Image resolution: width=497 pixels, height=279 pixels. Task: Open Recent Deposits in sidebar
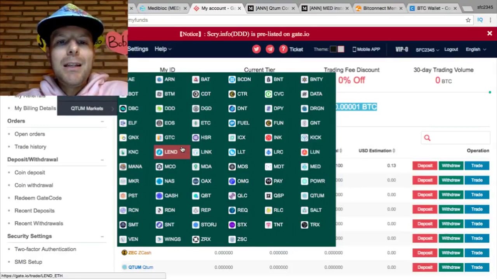click(35, 211)
